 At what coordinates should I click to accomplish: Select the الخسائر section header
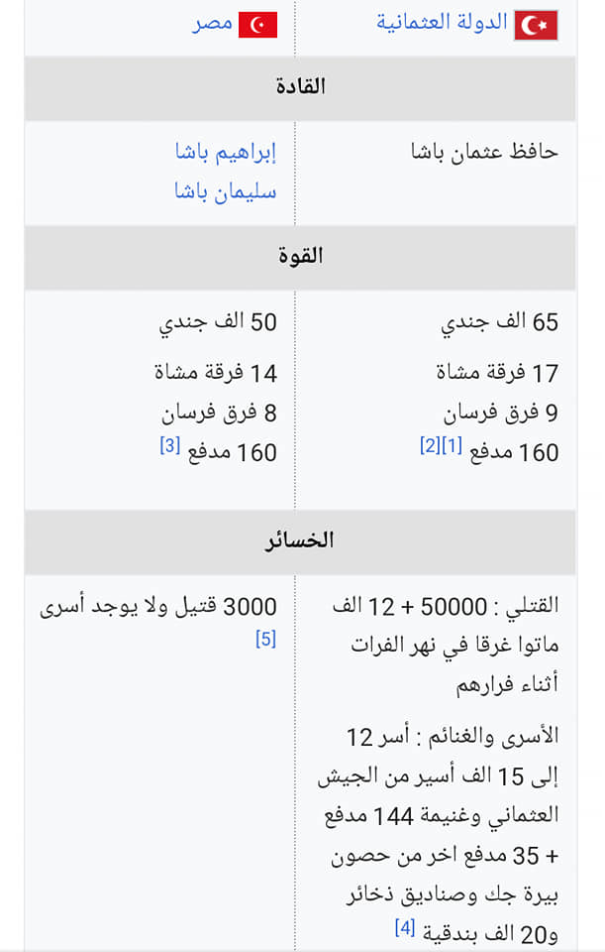pyautogui.click(x=300, y=541)
